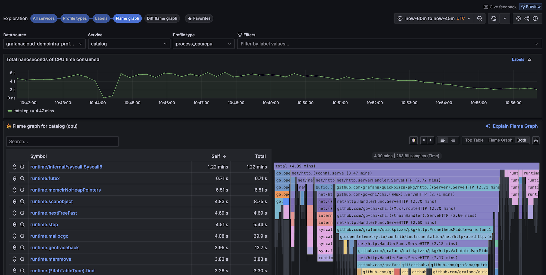546x275 pixels.
Task: Click the total (4.39 mins) flame graph bar
Action: click(x=407, y=166)
